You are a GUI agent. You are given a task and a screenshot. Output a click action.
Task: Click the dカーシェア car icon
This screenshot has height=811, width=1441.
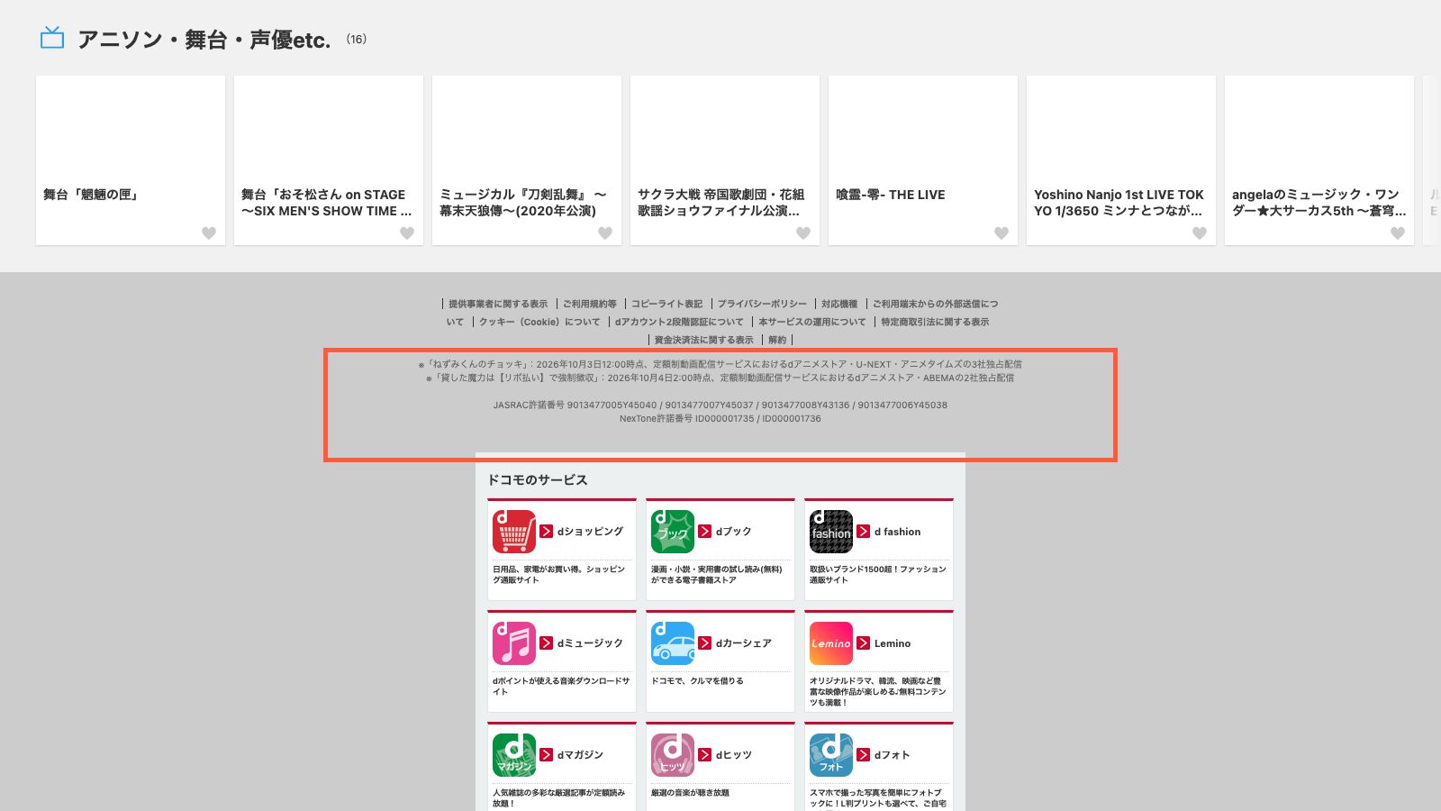coord(673,643)
